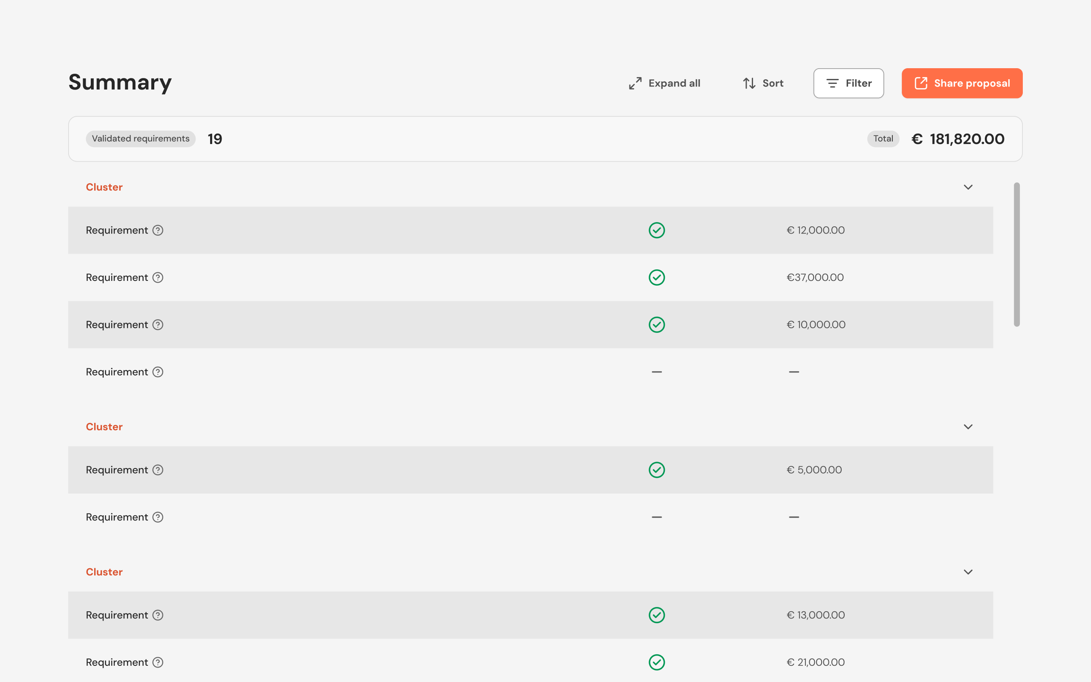Open help icon on requirement below € 10,000.00 row
Screen dimensions: 1091x682
pos(158,372)
